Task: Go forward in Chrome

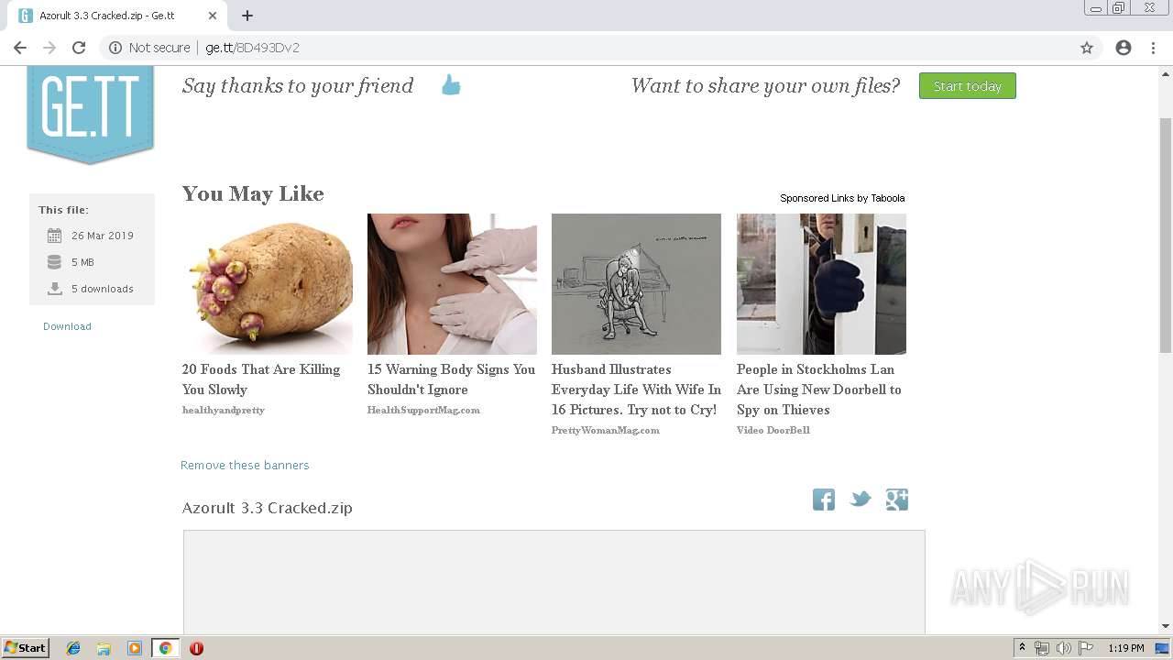Action: (x=49, y=48)
